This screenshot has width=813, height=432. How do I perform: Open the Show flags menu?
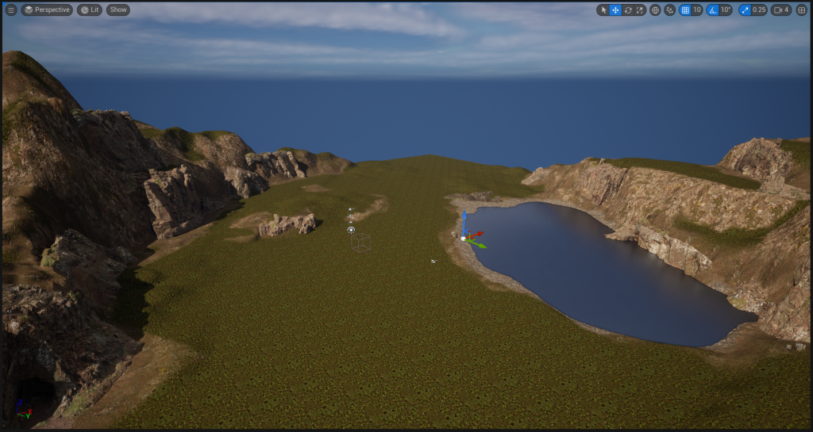pyautogui.click(x=118, y=10)
